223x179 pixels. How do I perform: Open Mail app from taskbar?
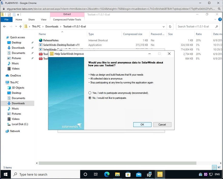139,174
